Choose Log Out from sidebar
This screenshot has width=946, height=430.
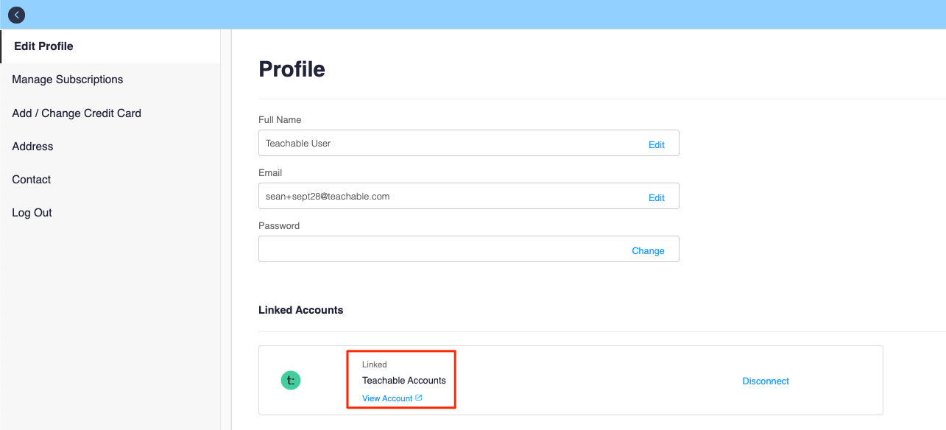click(x=32, y=213)
